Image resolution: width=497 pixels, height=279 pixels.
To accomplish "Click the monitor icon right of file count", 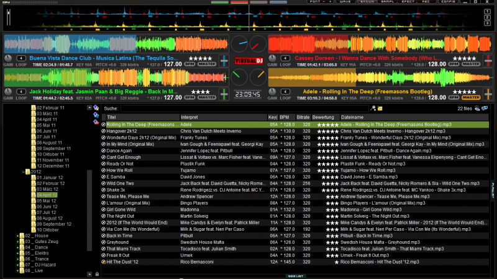I will 485,108.
